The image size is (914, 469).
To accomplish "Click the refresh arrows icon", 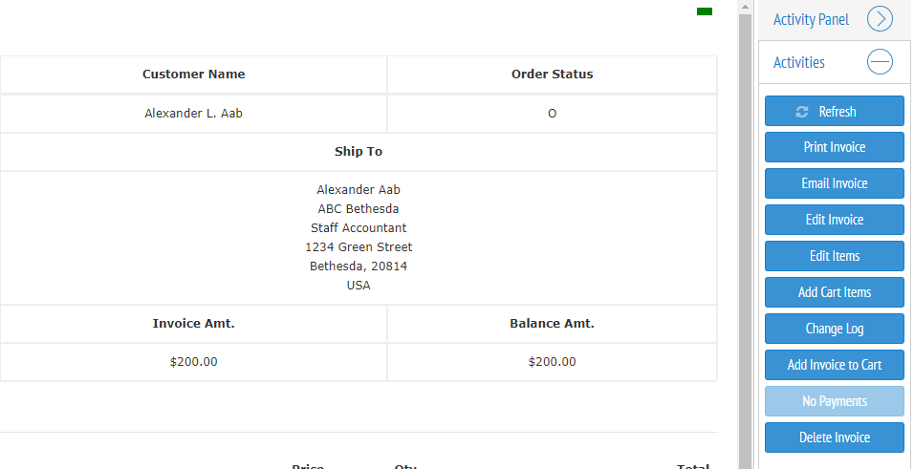I will pos(802,112).
